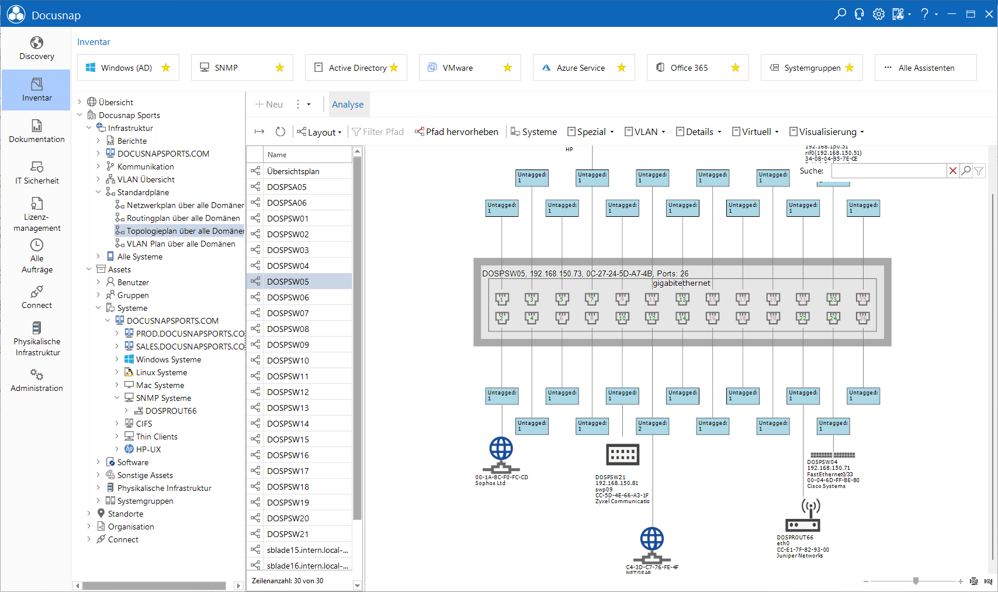
Task: Toggle the Spezial checkbox
Action: [x=571, y=132]
